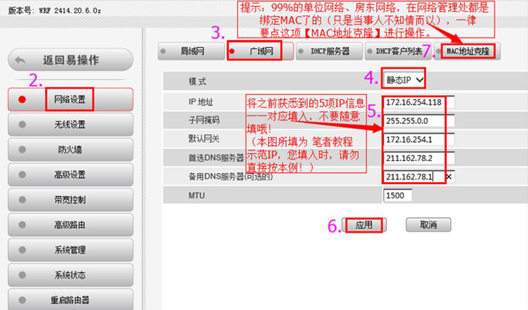The image size is (528, 310).
Task: Click the back arrow icon in 返回易操作
Action: 20,61
